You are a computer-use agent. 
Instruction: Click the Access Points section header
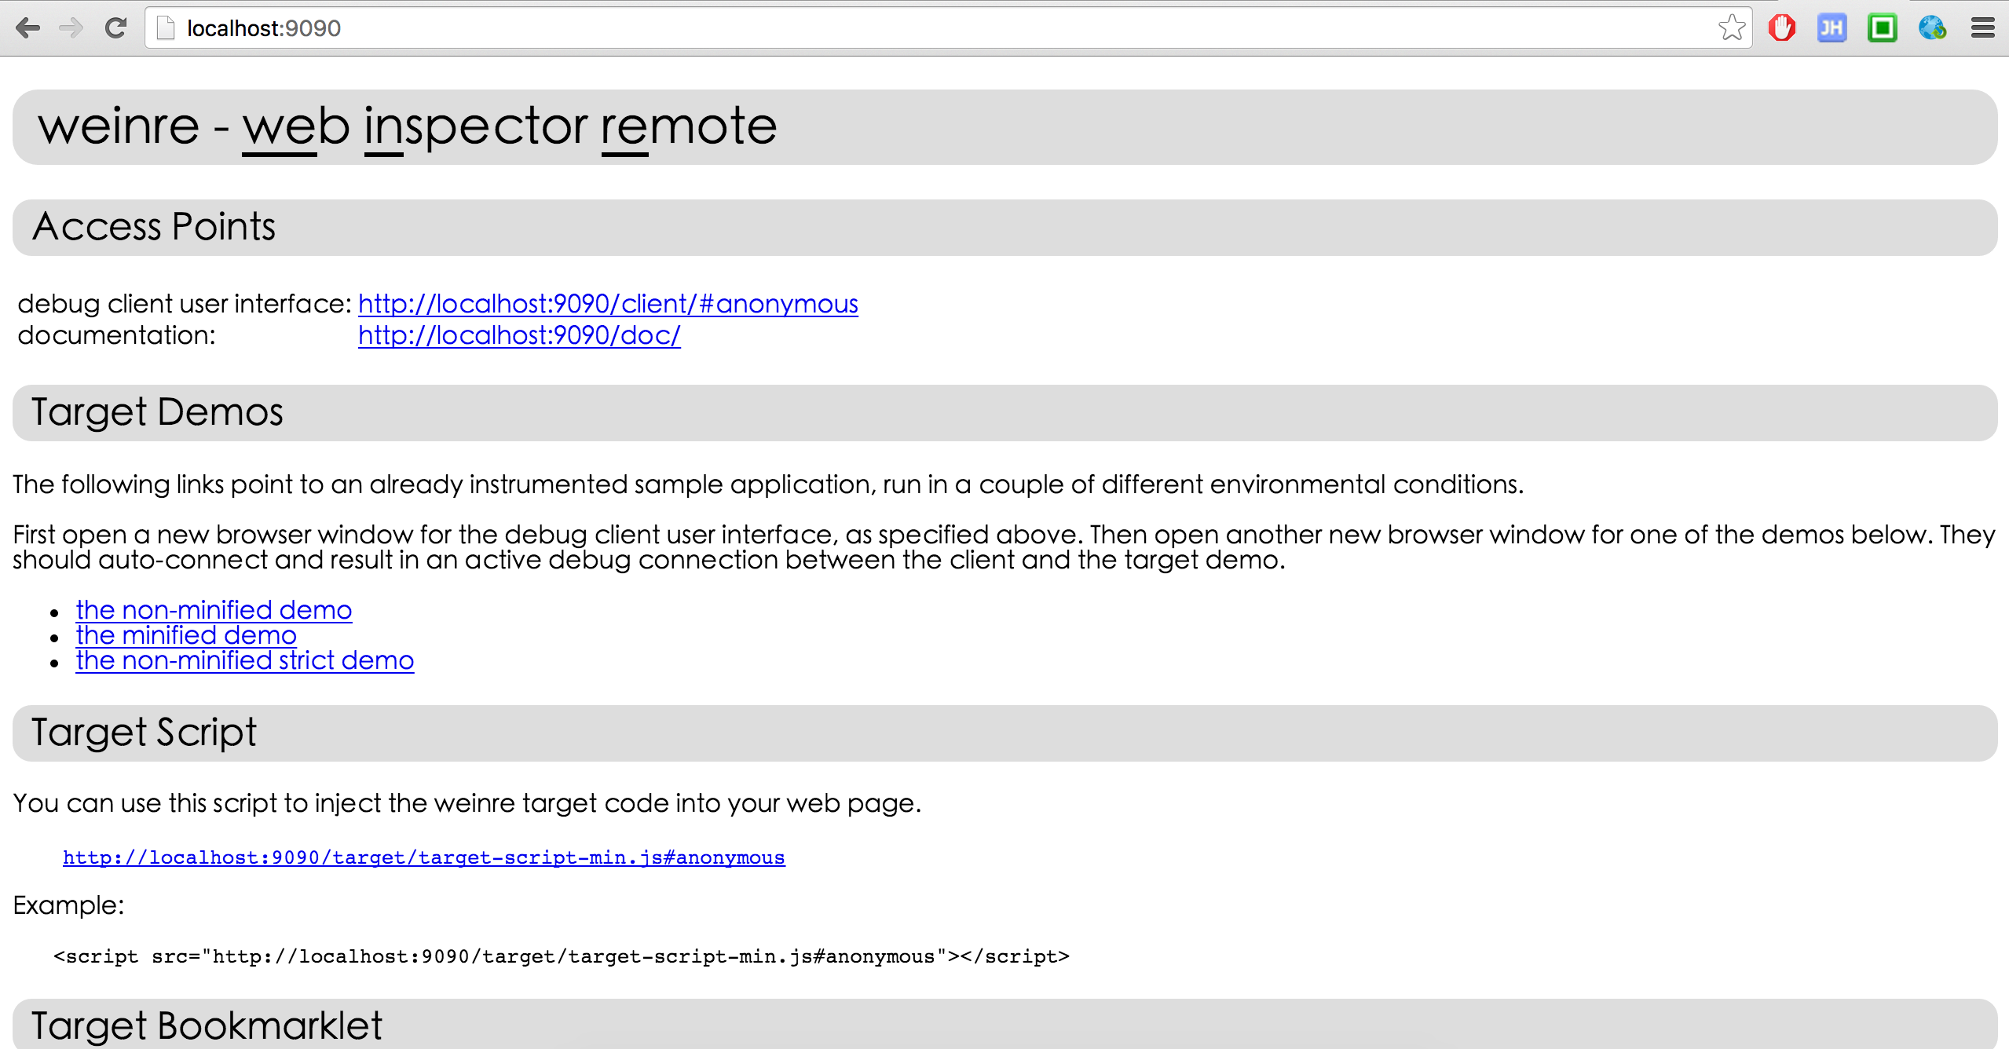pos(154,227)
